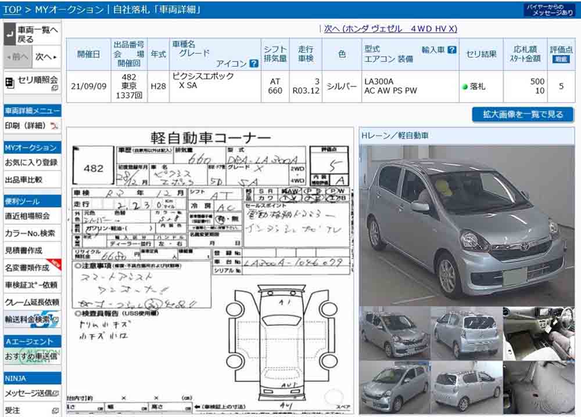Open the バイヤーからのメッセージあり notice
The image size is (581, 417).
(550, 10)
